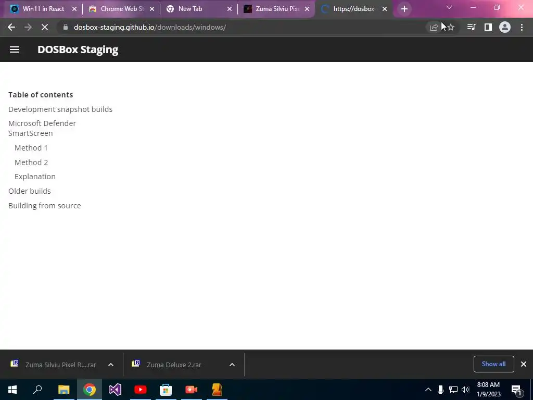Open Chrome side panel
This screenshot has width=533, height=400.
488,27
